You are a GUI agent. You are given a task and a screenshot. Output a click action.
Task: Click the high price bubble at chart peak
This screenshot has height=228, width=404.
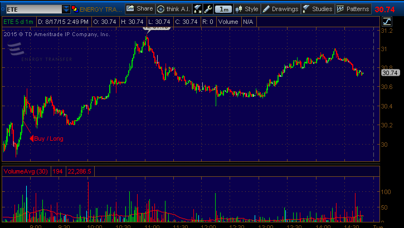(157, 28)
